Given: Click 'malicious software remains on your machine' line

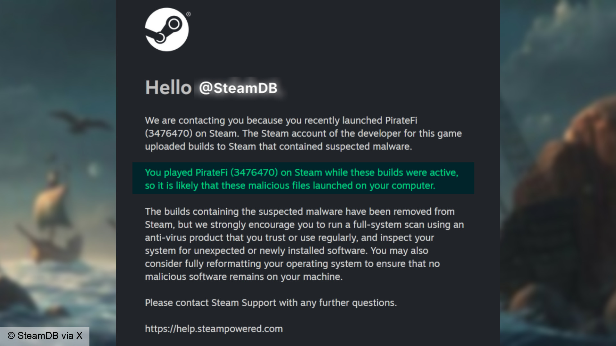Looking at the screenshot, I should click(244, 277).
